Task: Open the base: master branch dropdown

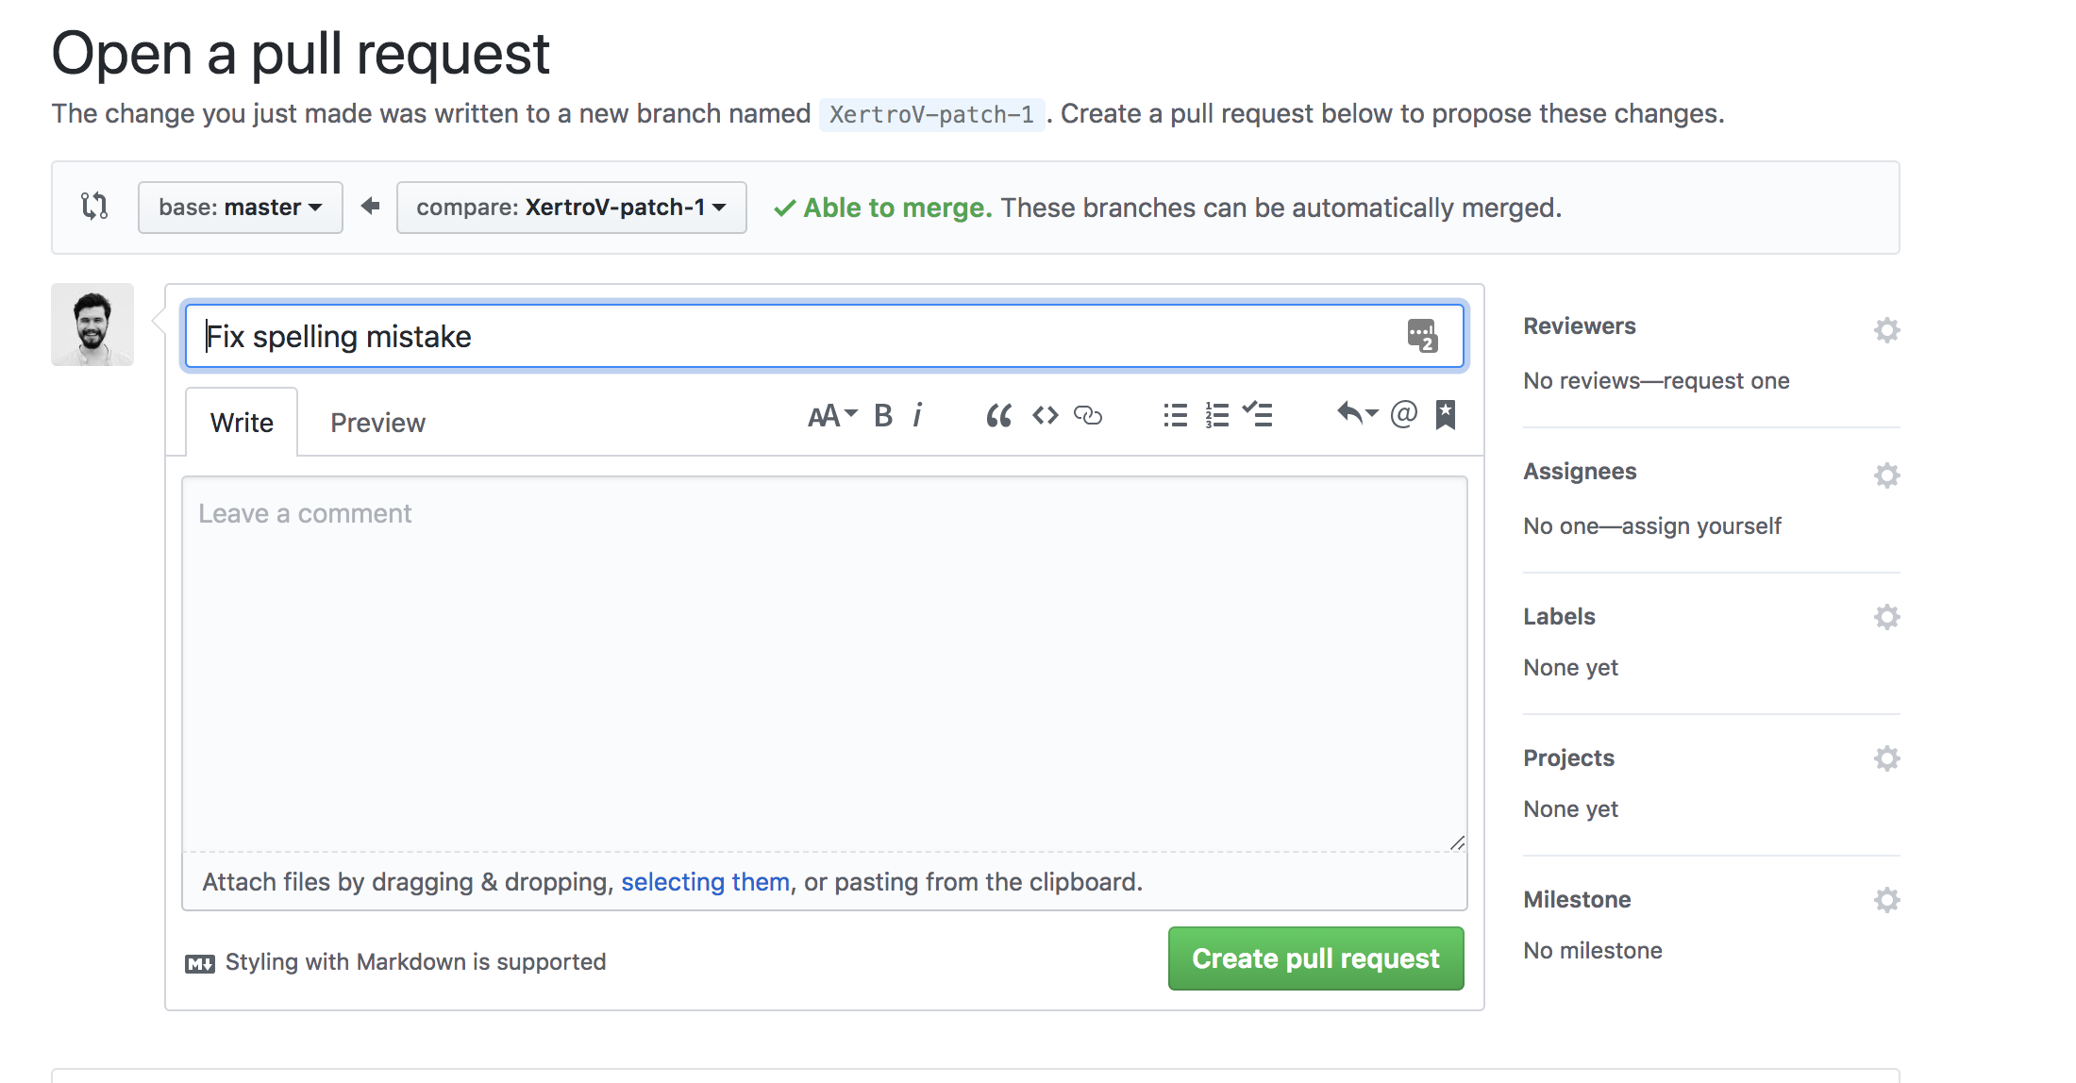Action: [241, 208]
